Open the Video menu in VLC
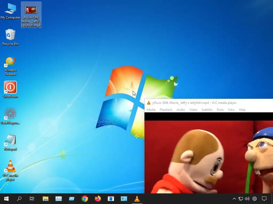 pyautogui.click(x=193, y=110)
